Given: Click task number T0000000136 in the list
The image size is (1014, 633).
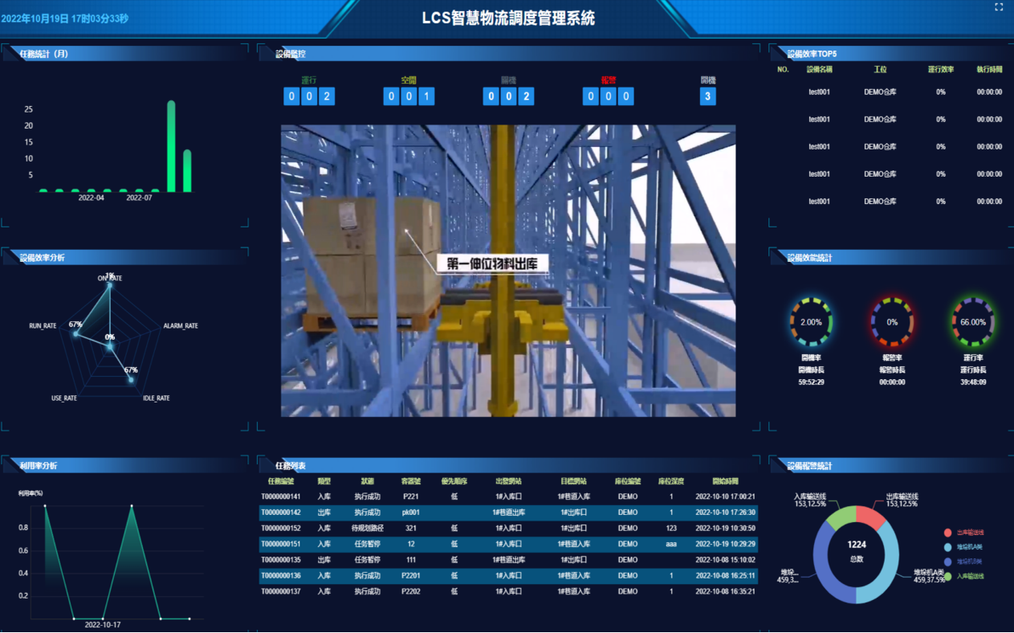Looking at the screenshot, I should pyautogui.click(x=281, y=576).
